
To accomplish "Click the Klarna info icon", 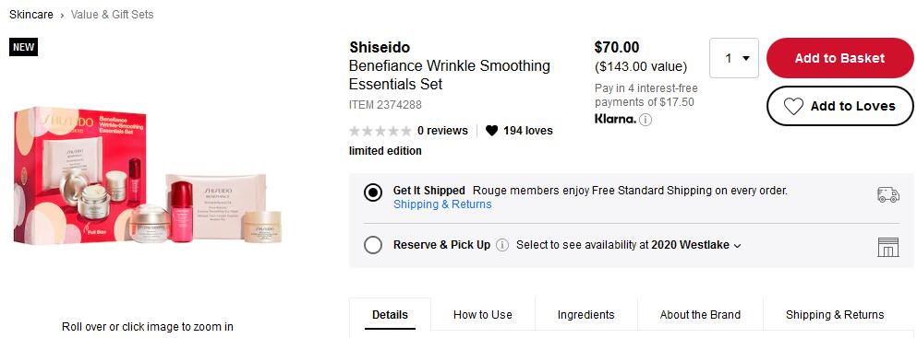I will coord(646,120).
